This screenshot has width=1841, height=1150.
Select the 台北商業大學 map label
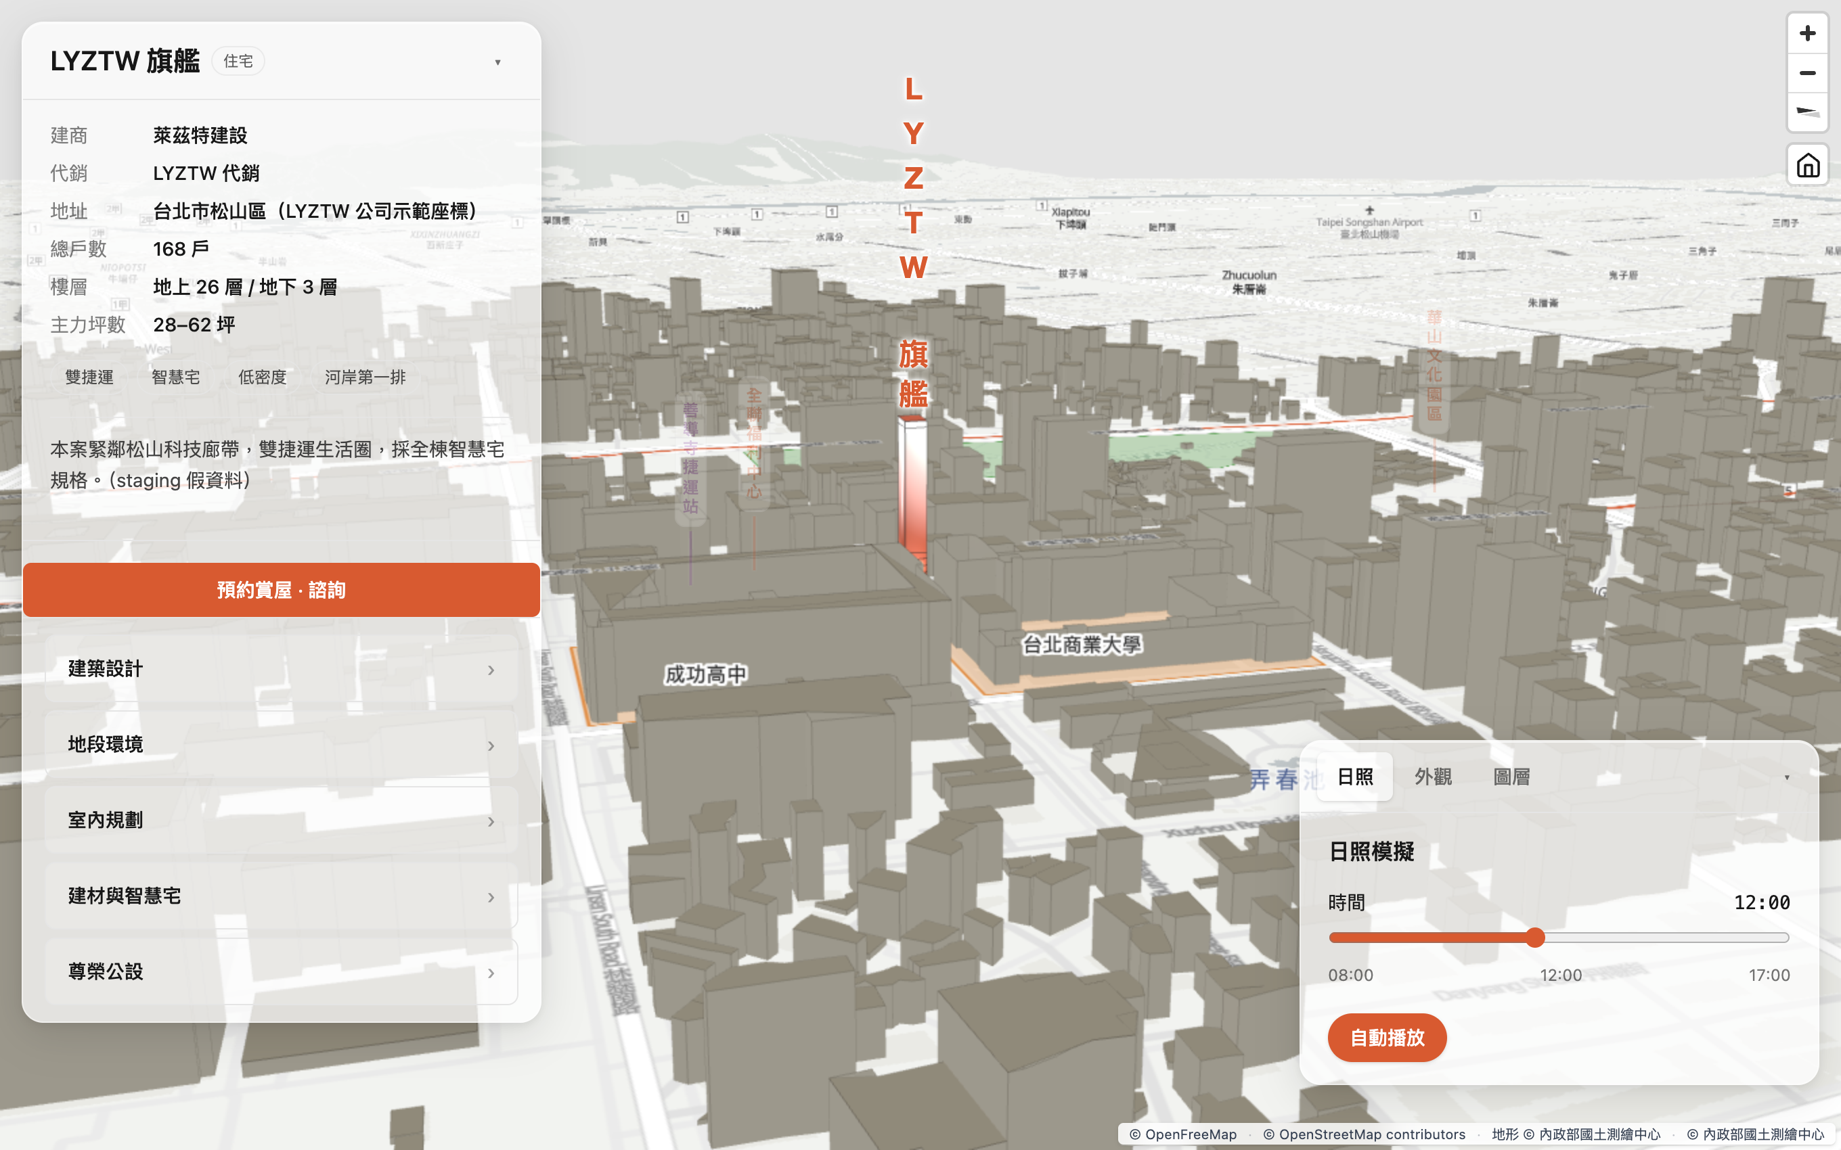click(x=1082, y=645)
